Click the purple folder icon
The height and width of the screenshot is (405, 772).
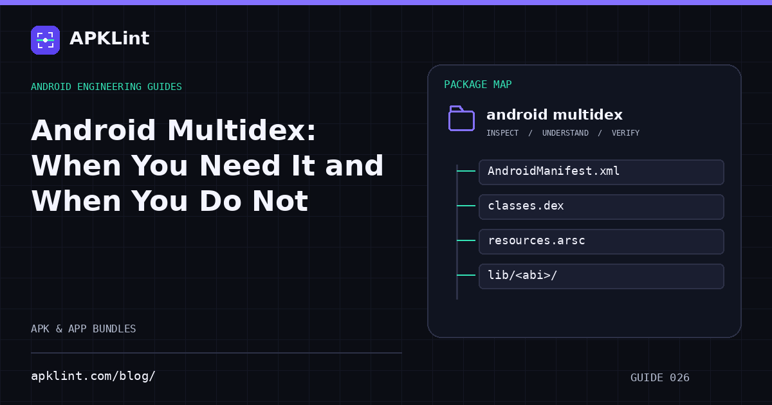point(461,118)
